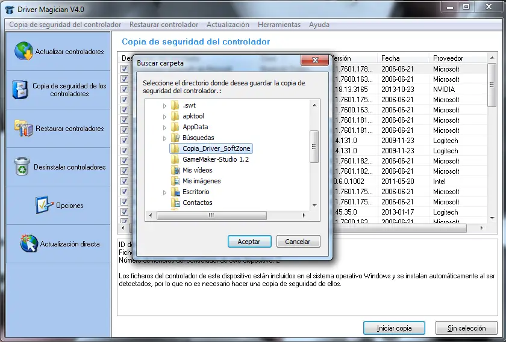The width and height of the screenshot is (506, 342).
Task: Uncheck checkbox of first 1.7601.182 row
Action: tap(124, 160)
